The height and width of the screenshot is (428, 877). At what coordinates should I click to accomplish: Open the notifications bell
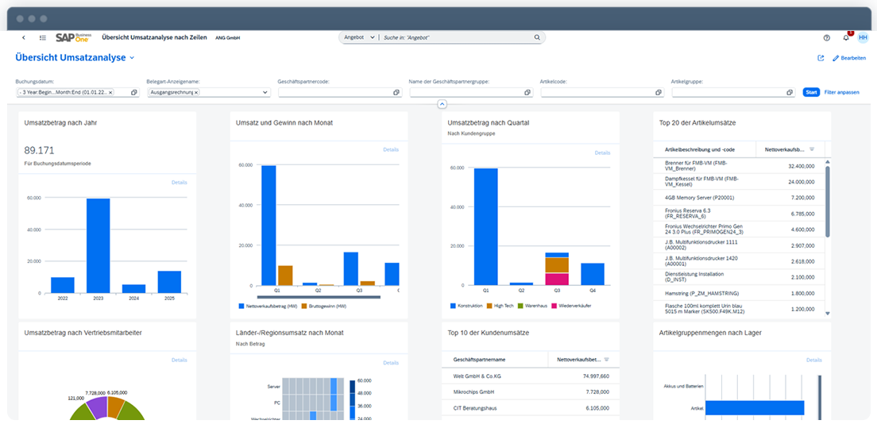point(846,37)
